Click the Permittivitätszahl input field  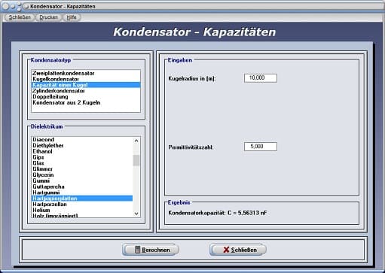pyautogui.click(x=261, y=147)
